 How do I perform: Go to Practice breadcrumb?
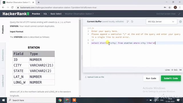click(x=36, y=14)
